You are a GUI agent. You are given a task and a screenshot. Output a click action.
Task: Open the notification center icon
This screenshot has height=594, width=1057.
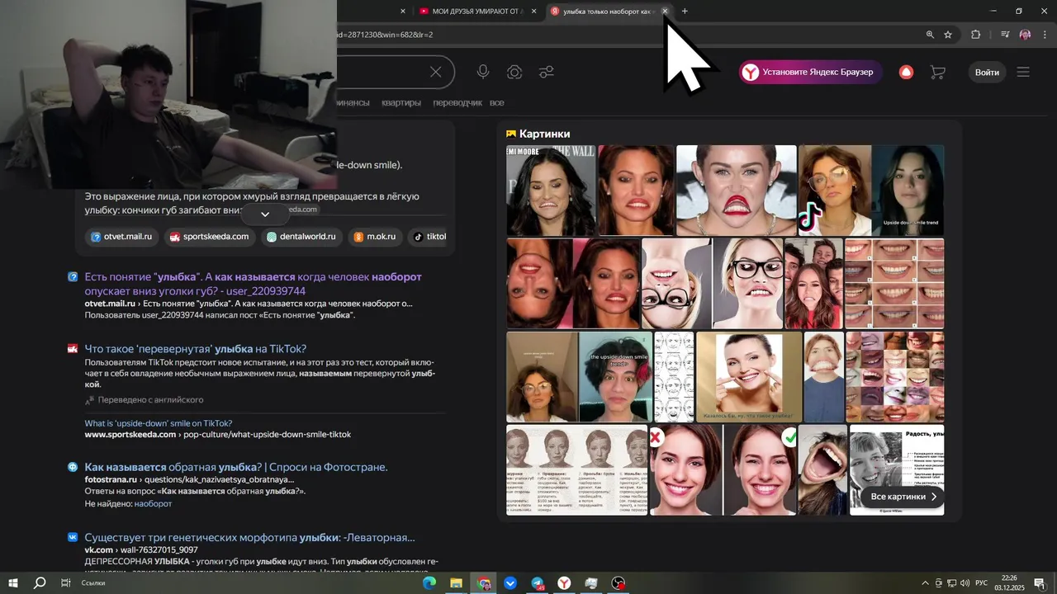coord(1039,582)
